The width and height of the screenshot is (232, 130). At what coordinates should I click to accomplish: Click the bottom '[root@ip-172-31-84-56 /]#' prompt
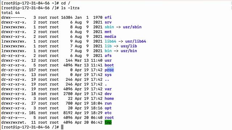tap(30, 127)
